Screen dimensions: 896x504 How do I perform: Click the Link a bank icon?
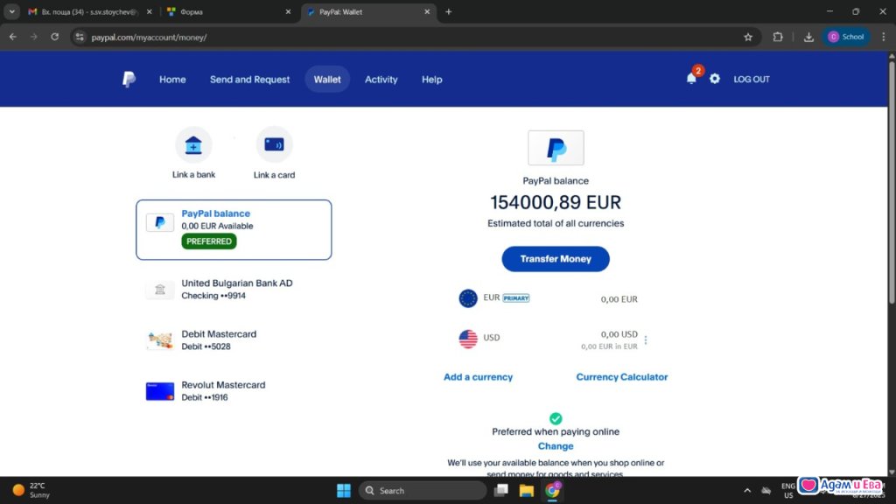[x=193, y=145]
